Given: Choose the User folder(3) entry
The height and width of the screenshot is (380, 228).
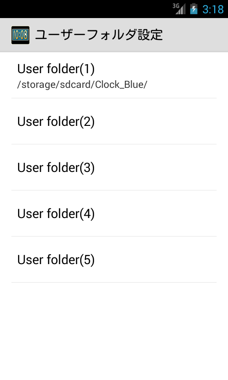Looking at the screenshot, I should pos(114,167).
